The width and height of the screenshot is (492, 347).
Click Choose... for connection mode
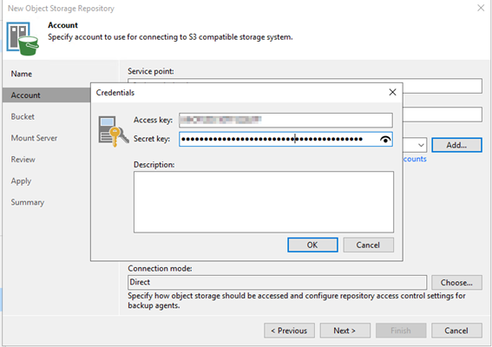click(456, 282)
